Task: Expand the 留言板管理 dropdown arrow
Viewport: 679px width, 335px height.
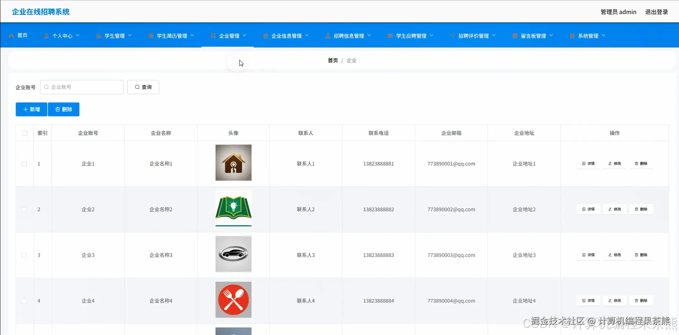Action: (551, 35)
